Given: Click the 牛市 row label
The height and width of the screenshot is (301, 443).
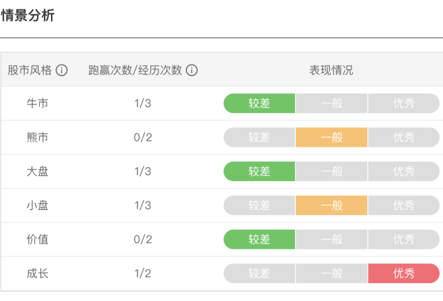Looking at the screenshot, I should click(x=38, y=103).
